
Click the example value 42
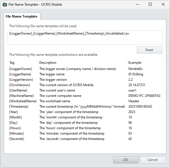coord(130,139)
